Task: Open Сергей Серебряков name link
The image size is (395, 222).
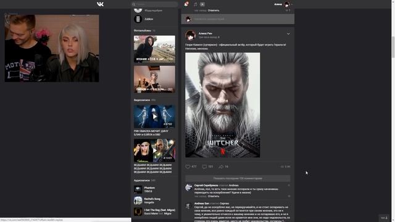Action: [x=206, y=185]
